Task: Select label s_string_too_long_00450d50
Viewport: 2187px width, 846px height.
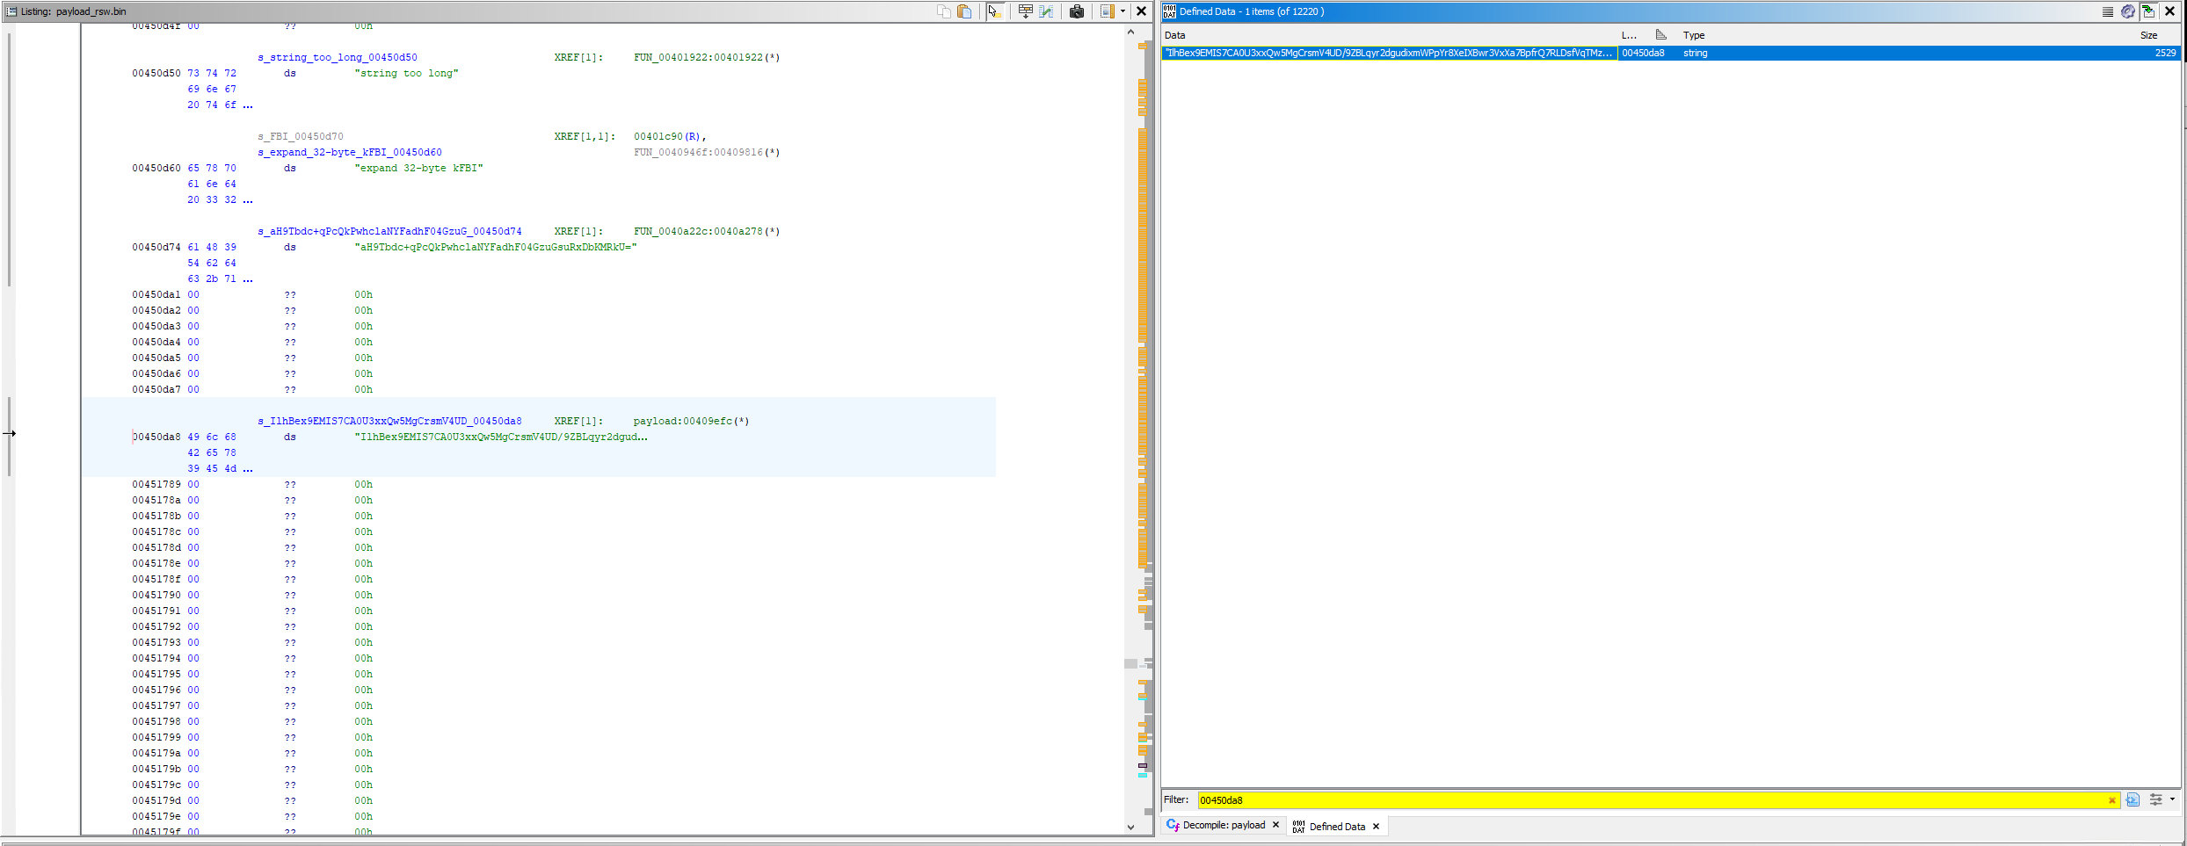Action: (338, 58)
